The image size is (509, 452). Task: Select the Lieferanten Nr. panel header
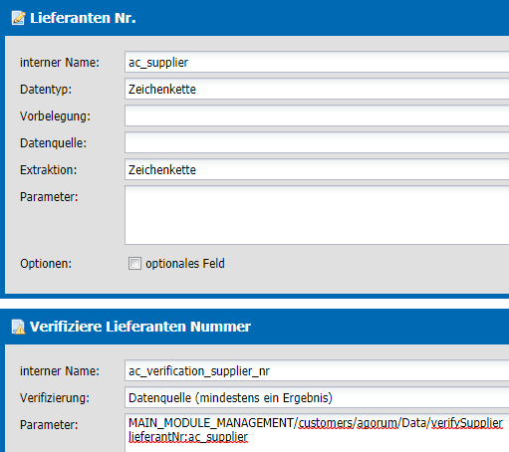(254, 18)
